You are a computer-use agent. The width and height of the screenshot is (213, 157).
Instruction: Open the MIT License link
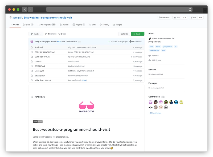coord(157,60)
